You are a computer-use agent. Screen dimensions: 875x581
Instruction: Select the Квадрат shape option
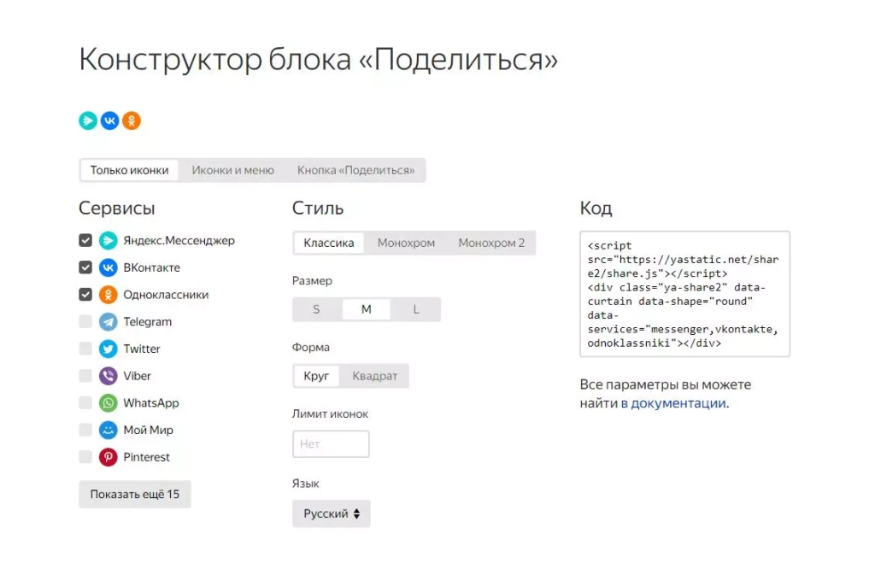tap(375, 376)
